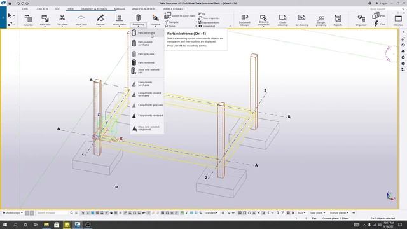Viewport: 407px width, 229px height.
Task: Select the arrow selection tool
Action: coord(10,15)
